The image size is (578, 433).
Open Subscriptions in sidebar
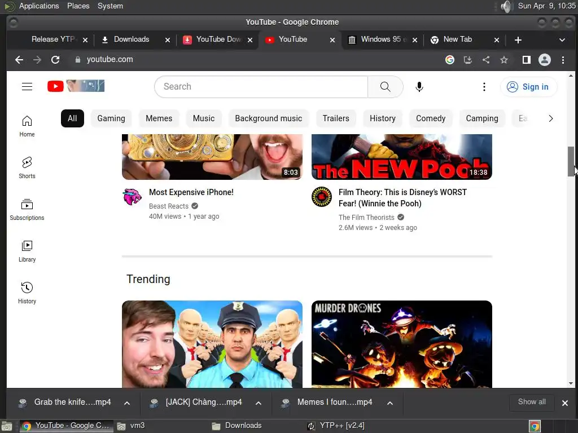27,210
